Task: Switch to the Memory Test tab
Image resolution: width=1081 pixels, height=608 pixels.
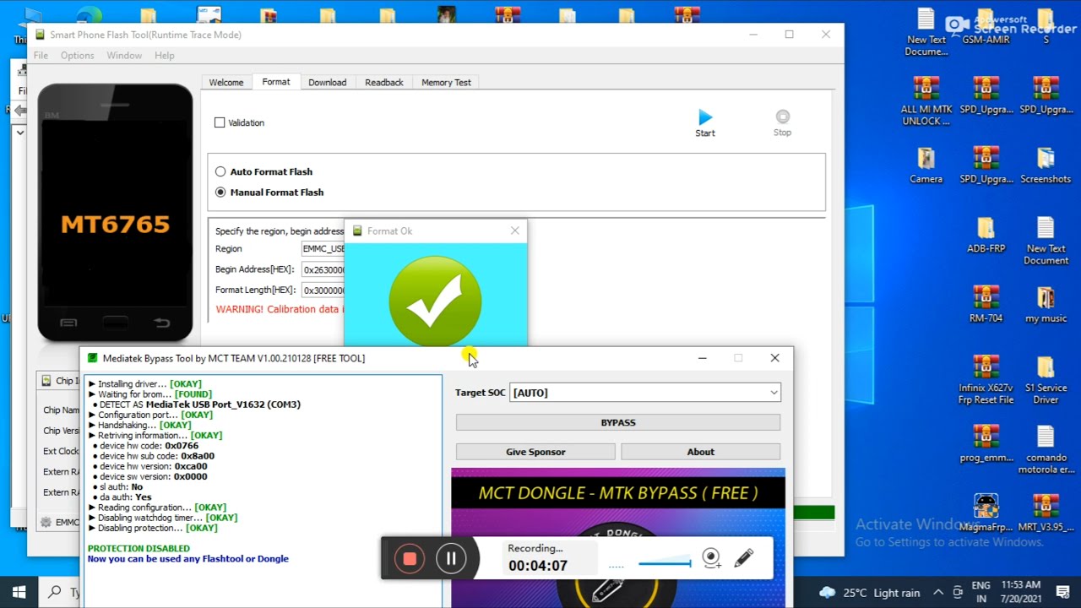Action: (446, 82)
